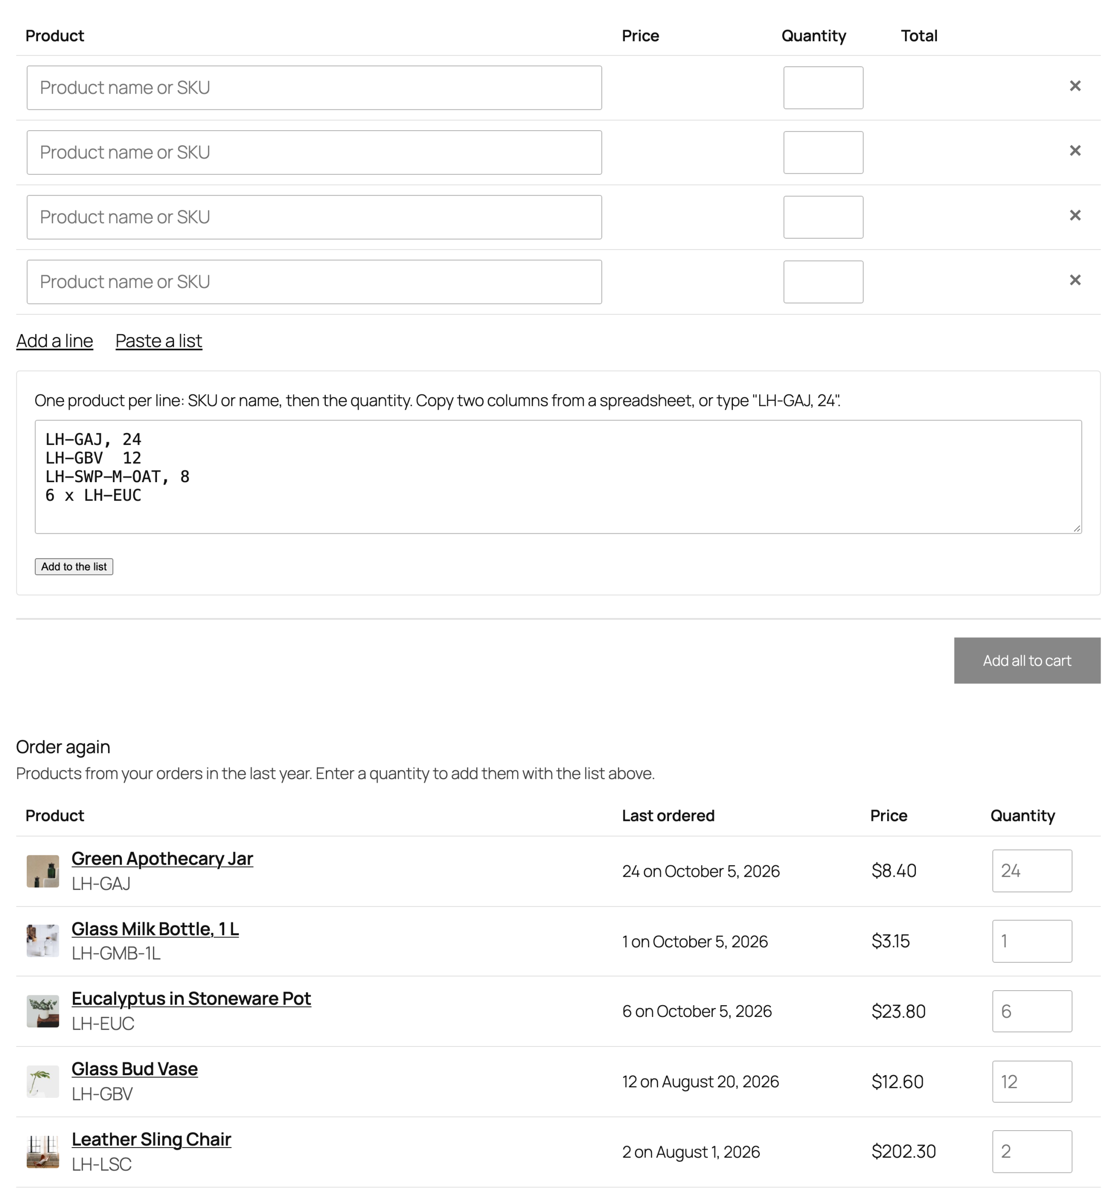Click the Add a line link

55,341
